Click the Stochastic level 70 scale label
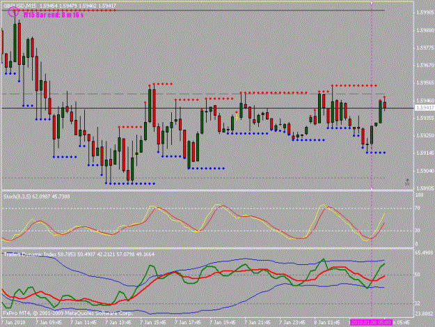 coord(418,208)
